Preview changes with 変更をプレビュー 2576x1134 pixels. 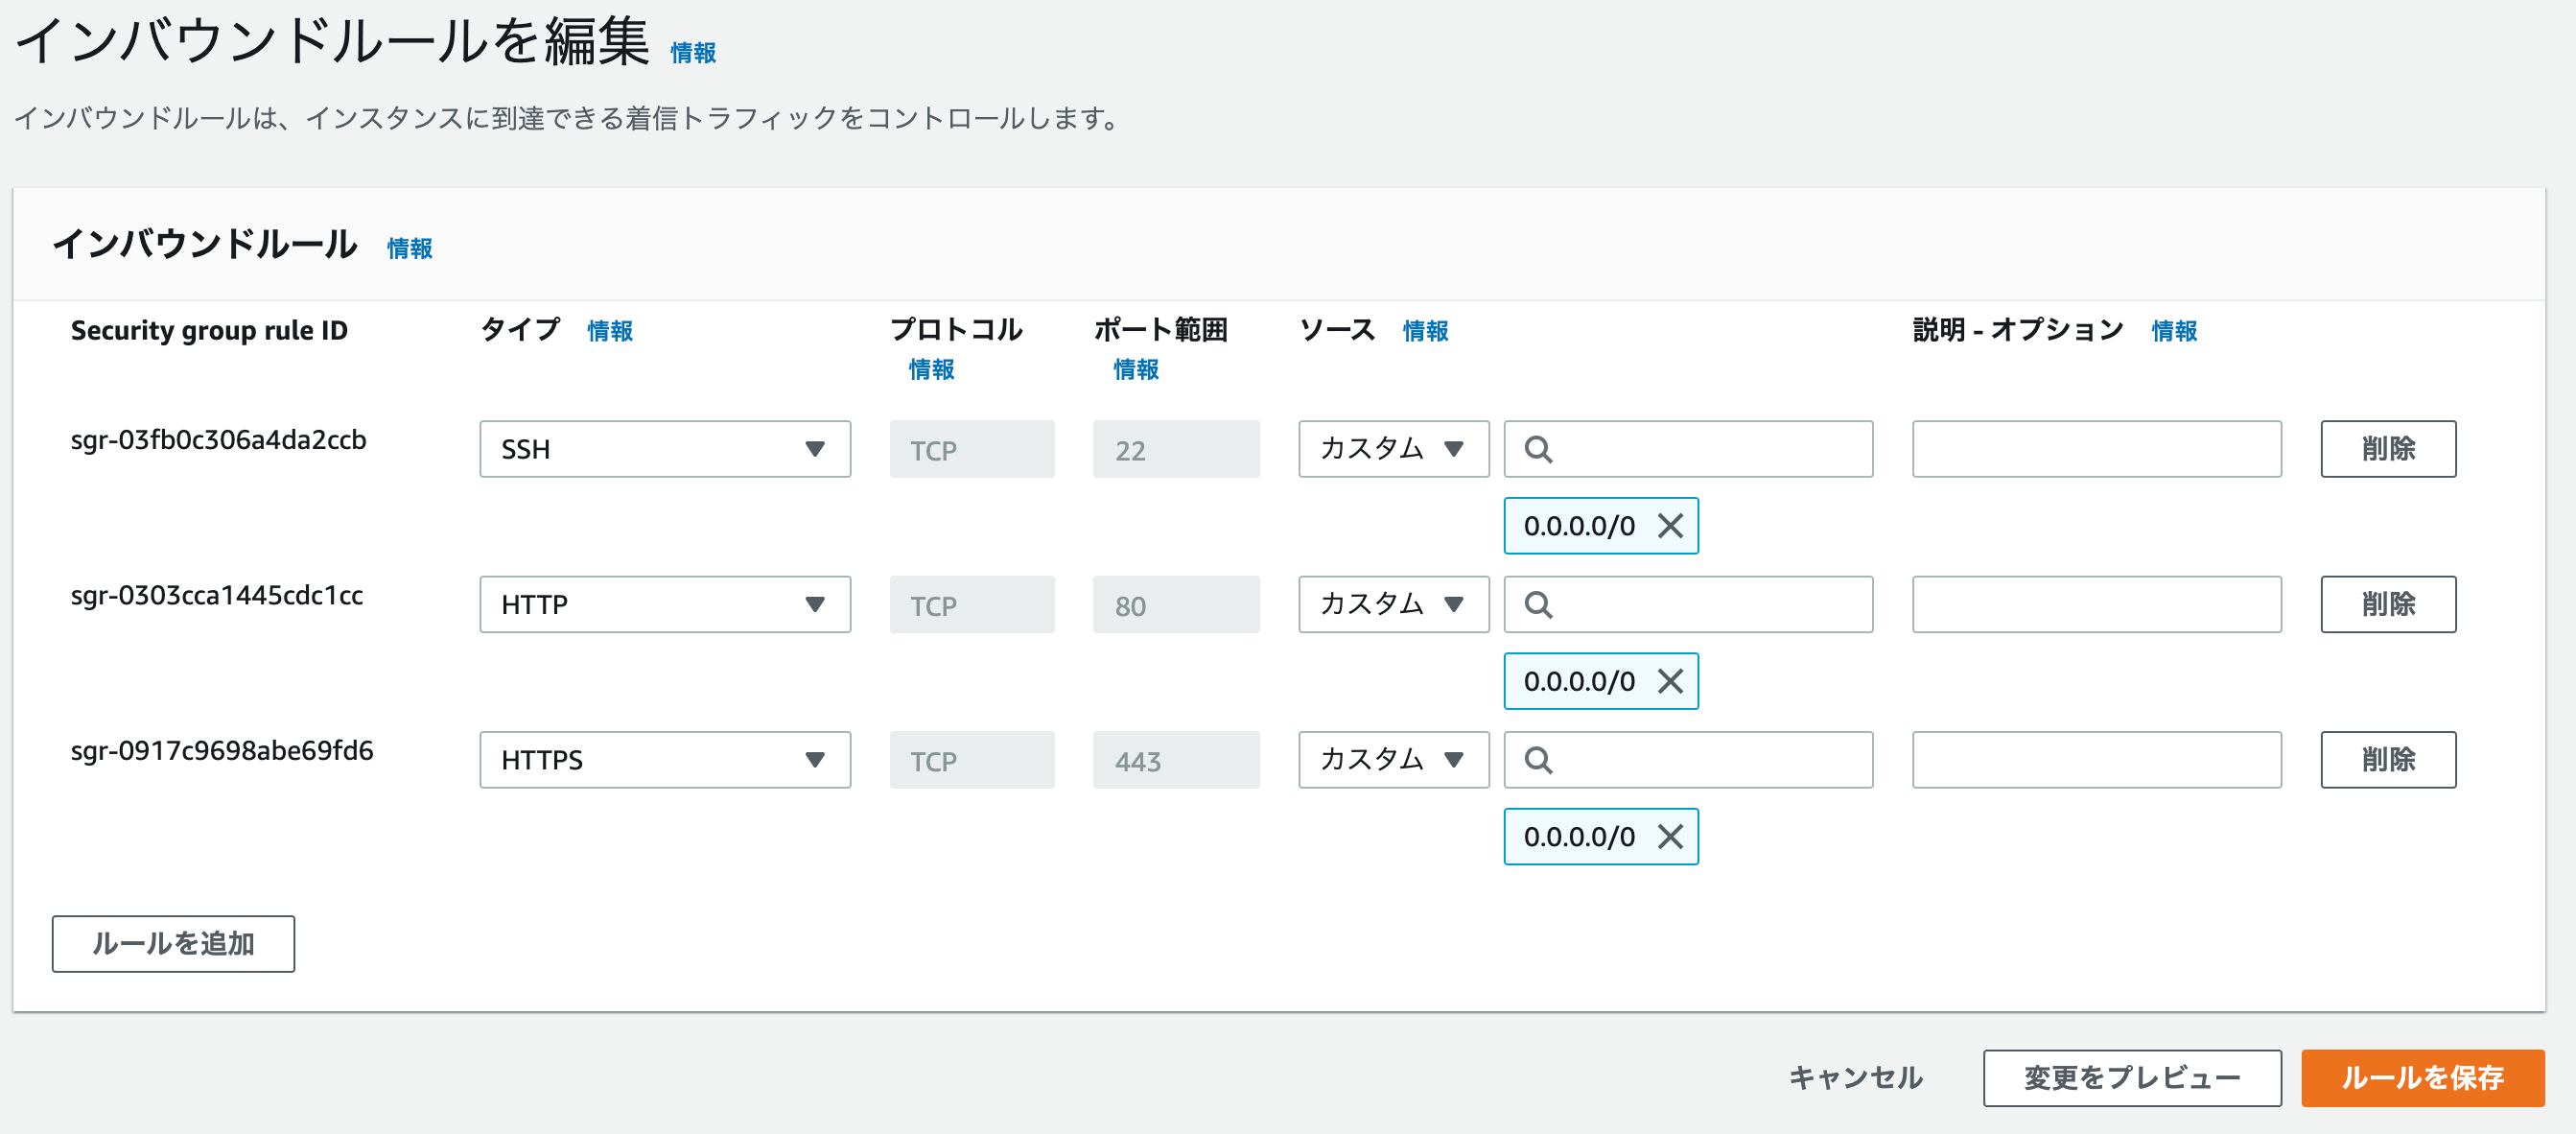[2131, 1077]
